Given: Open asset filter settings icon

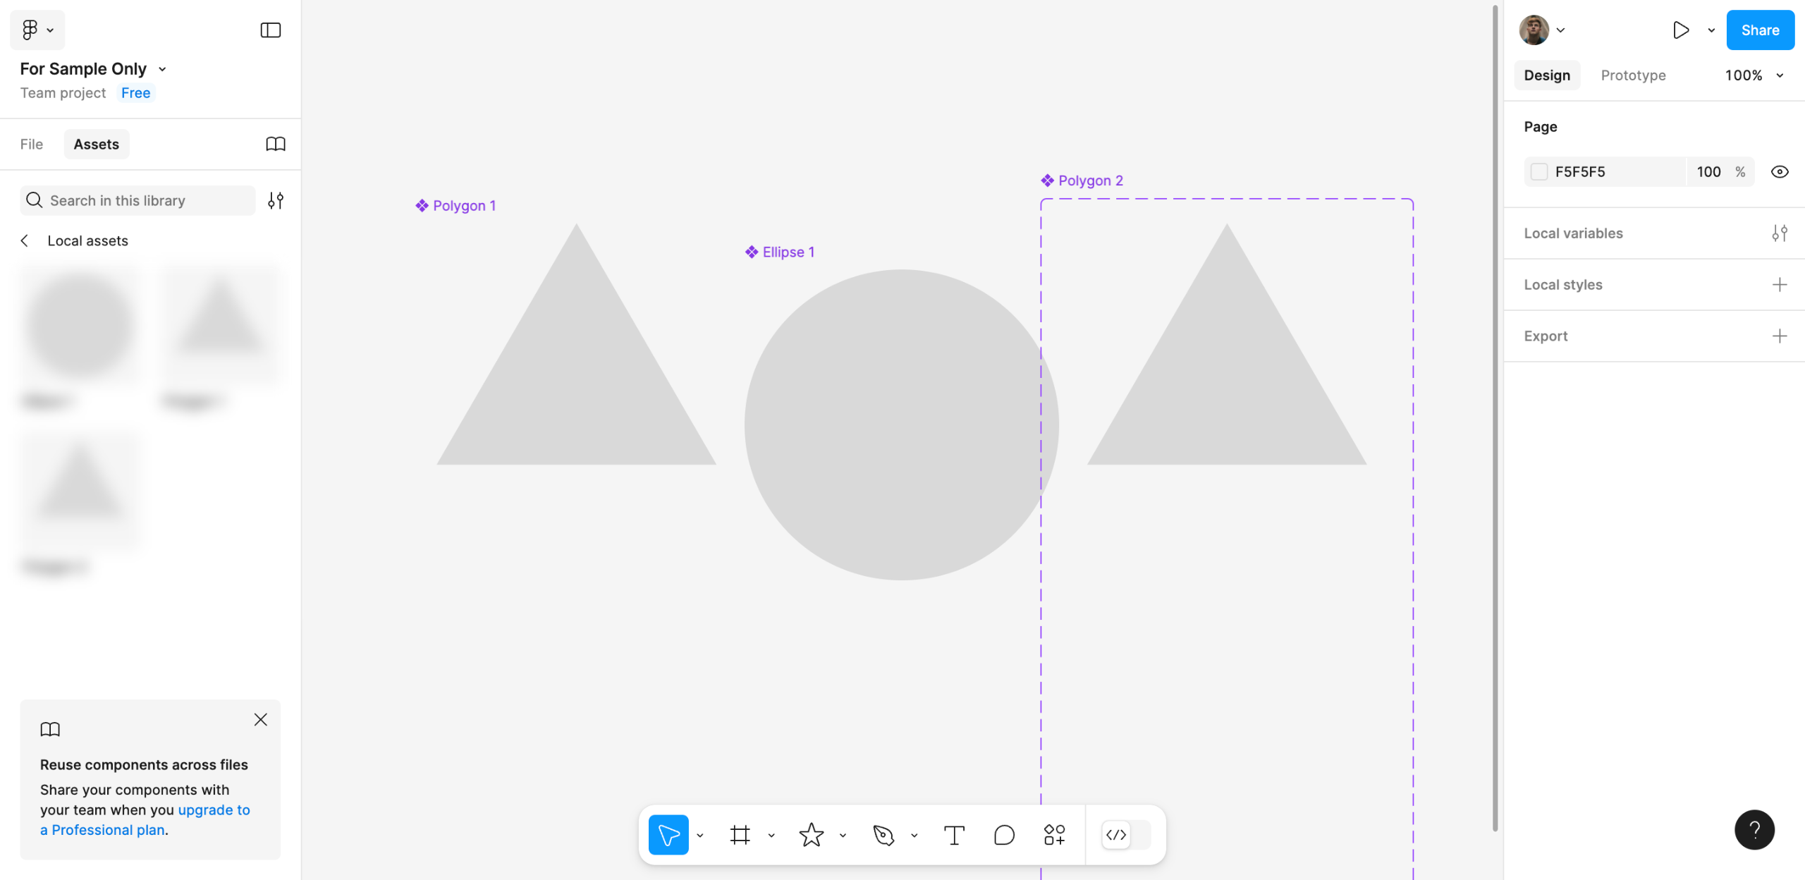Looking at the screenshot, I should tap(276, 200).
